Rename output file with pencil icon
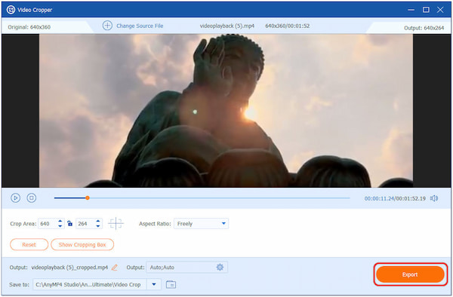The height and width of the screenshot is (297, 453). tap(115, 268)
